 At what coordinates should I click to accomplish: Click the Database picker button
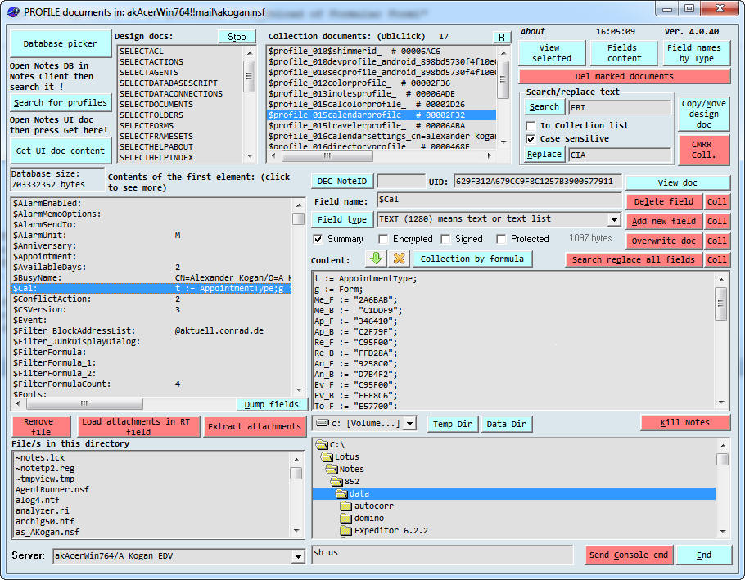[x=61, y=43]
